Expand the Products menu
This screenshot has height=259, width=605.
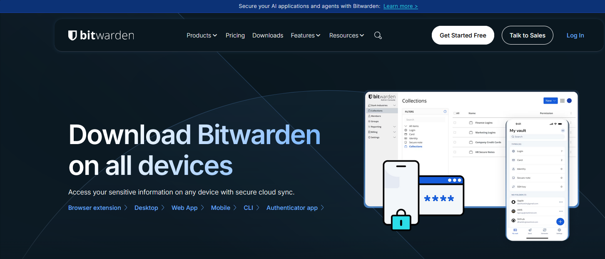tap(202, 35)
